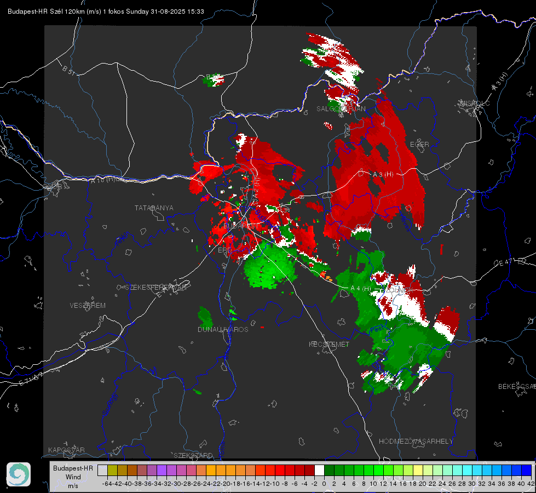Click the white zero-velocity swatch in legend

pos(319,471)
